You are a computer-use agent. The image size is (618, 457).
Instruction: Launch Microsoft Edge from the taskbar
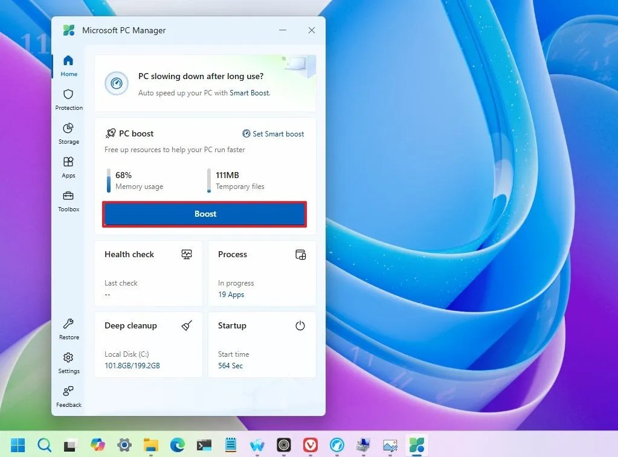point(177,445)
